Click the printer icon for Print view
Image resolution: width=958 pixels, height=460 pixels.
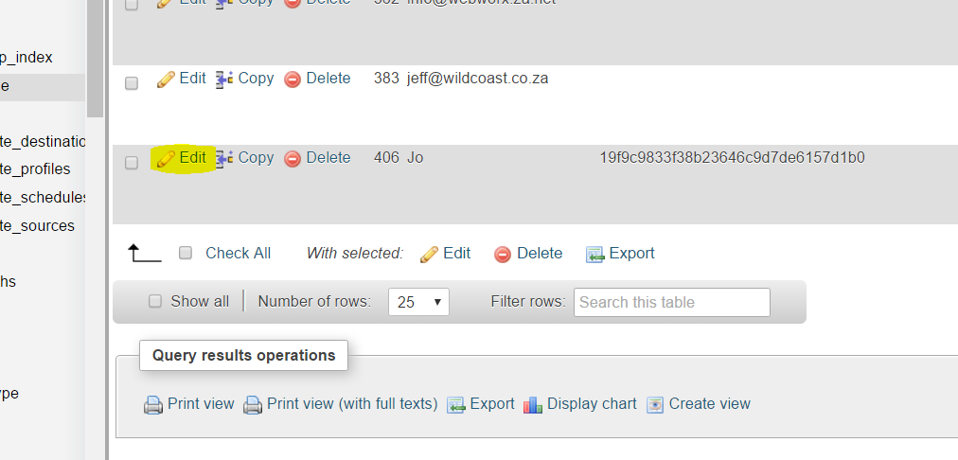click(153, 405)
